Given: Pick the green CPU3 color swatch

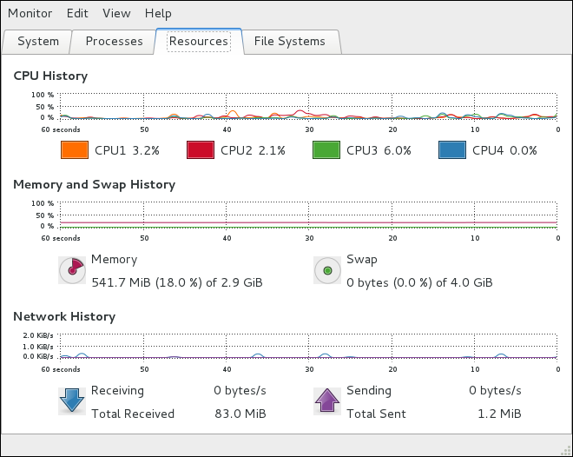Looking at the screenshot, I should click(326, 150).
